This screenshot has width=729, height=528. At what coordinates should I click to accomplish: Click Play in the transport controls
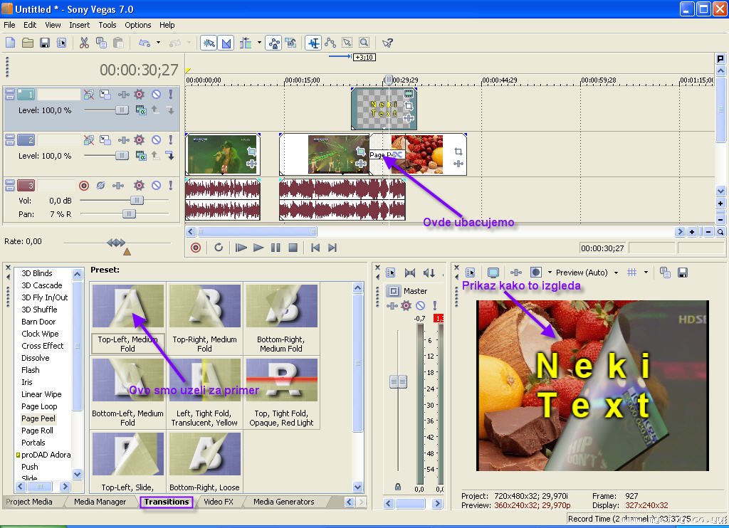pos(258,248)
